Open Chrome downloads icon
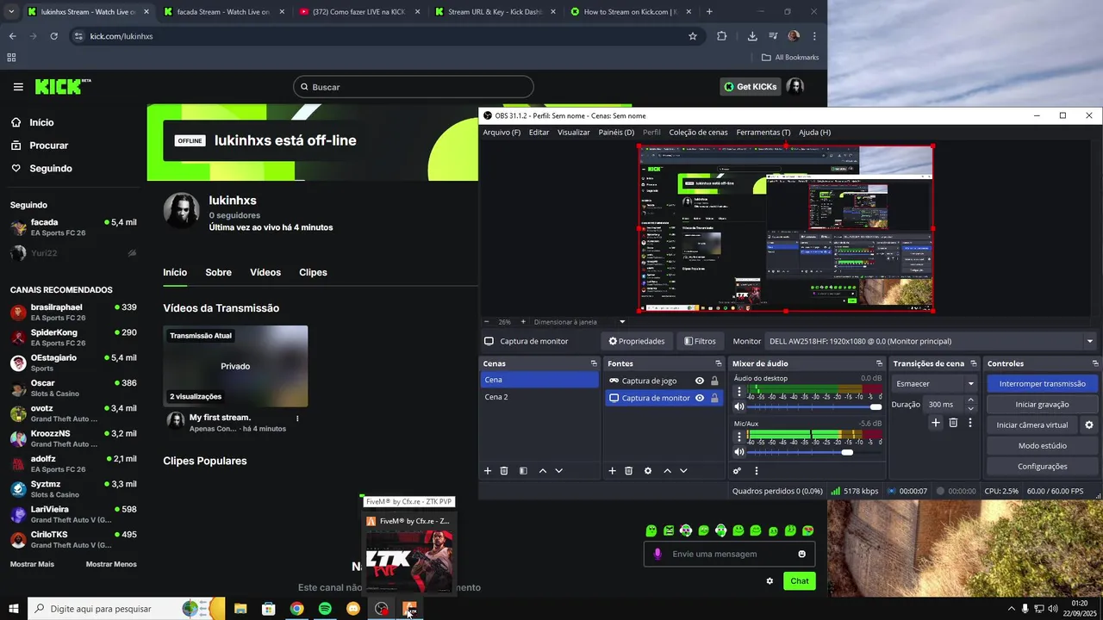This screenshot has height=620, width=1103. [752, 36]
